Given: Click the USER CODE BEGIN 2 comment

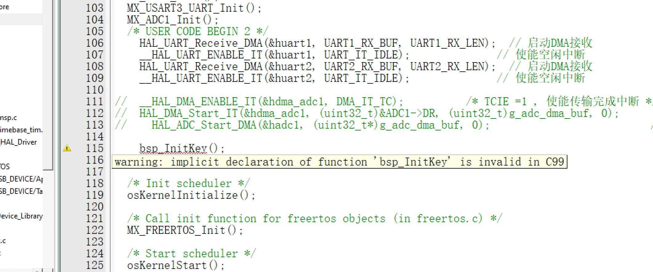Looking at the screenshot, I should point(198,31).
